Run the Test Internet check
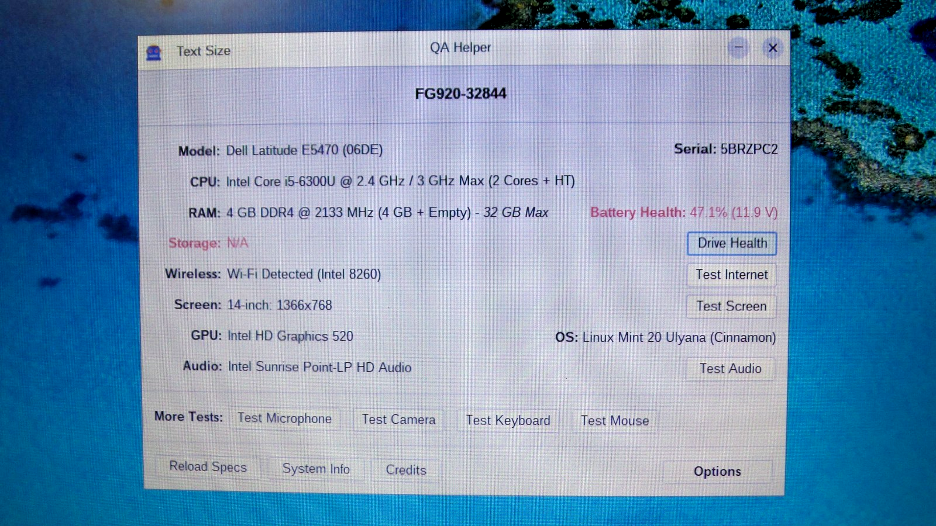 [x=731, y=275]
